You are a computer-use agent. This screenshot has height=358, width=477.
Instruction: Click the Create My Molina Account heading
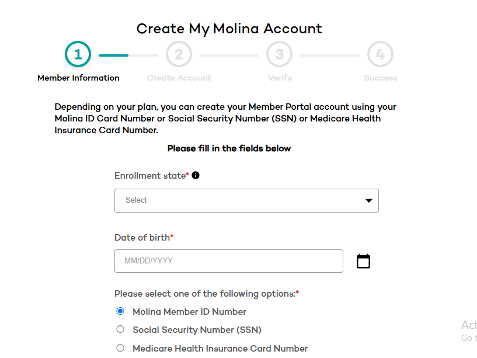pyautogui.click(x=228, y=28)
